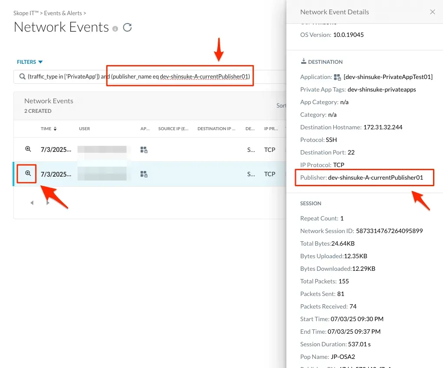Image resolution: width=443 pixels, height=368 pixels.
Task: Click the USER column header
Action: tap(85, 129)
